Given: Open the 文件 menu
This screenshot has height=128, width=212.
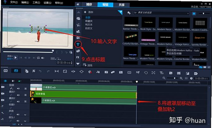Looking at the screenshot, I should (14, 2).
